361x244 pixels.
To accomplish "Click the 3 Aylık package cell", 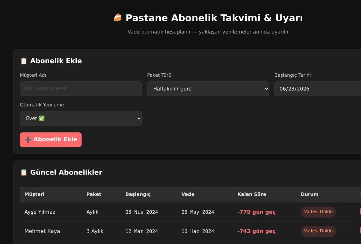I will click(95, 231).
